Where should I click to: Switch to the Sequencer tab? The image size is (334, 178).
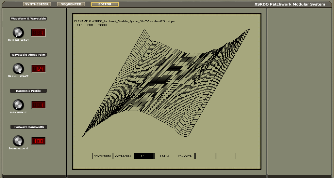tap(71, 4)
